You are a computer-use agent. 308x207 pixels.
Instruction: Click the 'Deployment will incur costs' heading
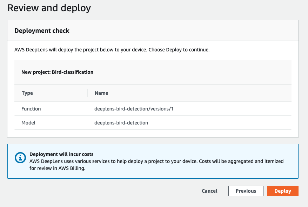coord(61,154)
